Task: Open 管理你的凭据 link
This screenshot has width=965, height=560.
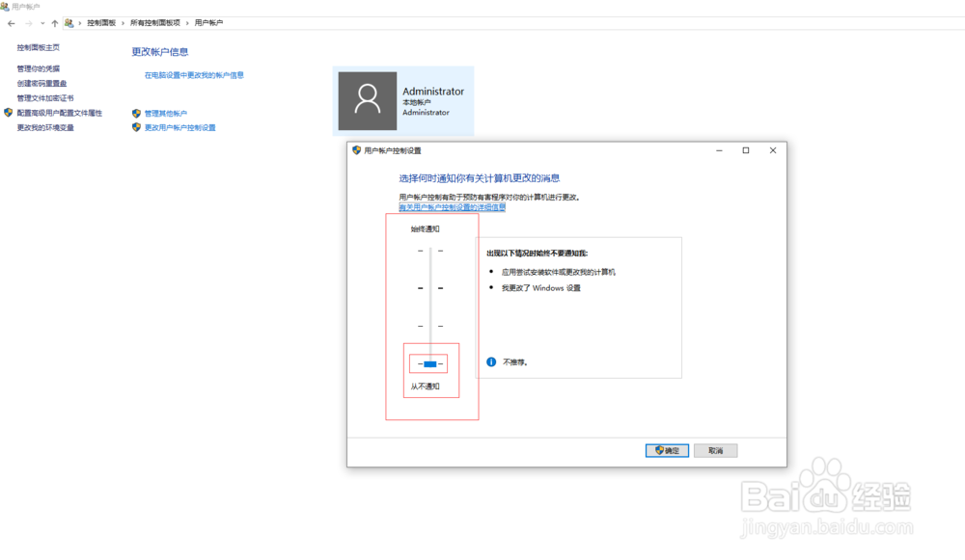Action: click(x=39, y=68)
